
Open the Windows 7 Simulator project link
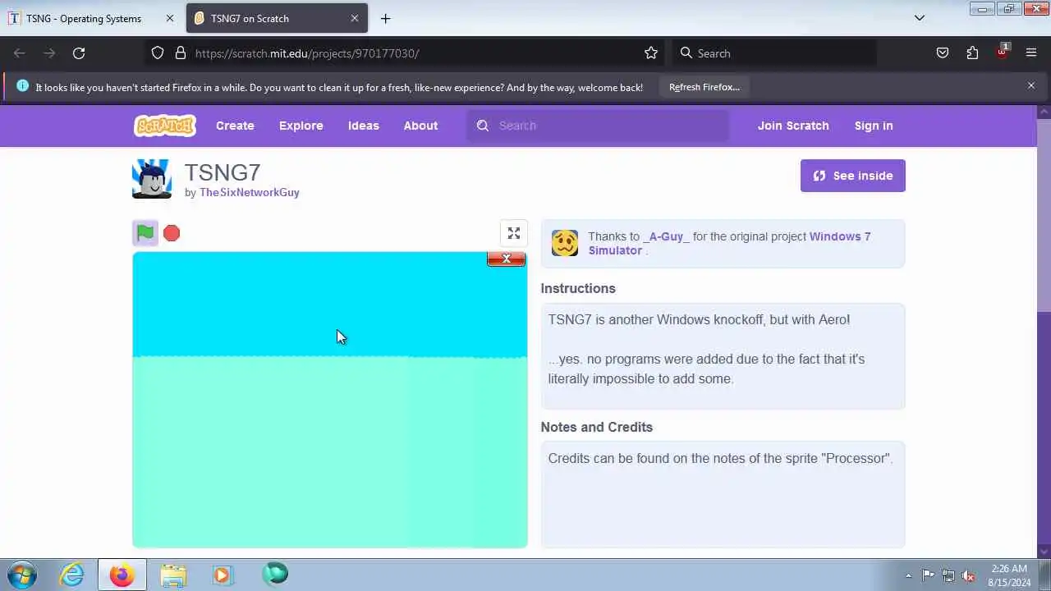pos(729,243)
